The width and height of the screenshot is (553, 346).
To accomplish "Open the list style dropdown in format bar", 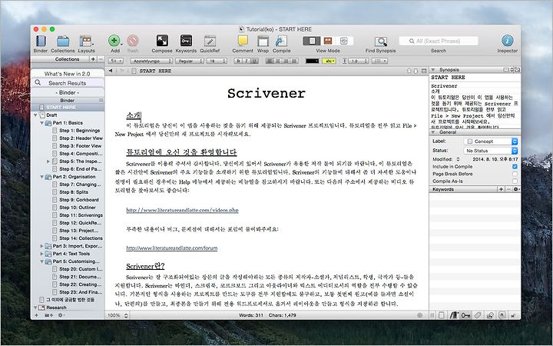I will point(380,61).
